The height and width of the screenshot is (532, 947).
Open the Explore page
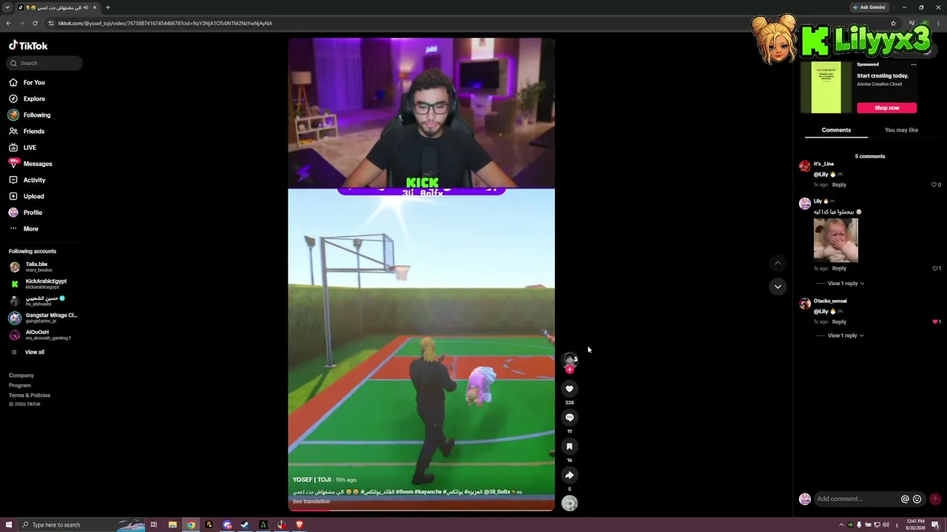click(27, 99)
